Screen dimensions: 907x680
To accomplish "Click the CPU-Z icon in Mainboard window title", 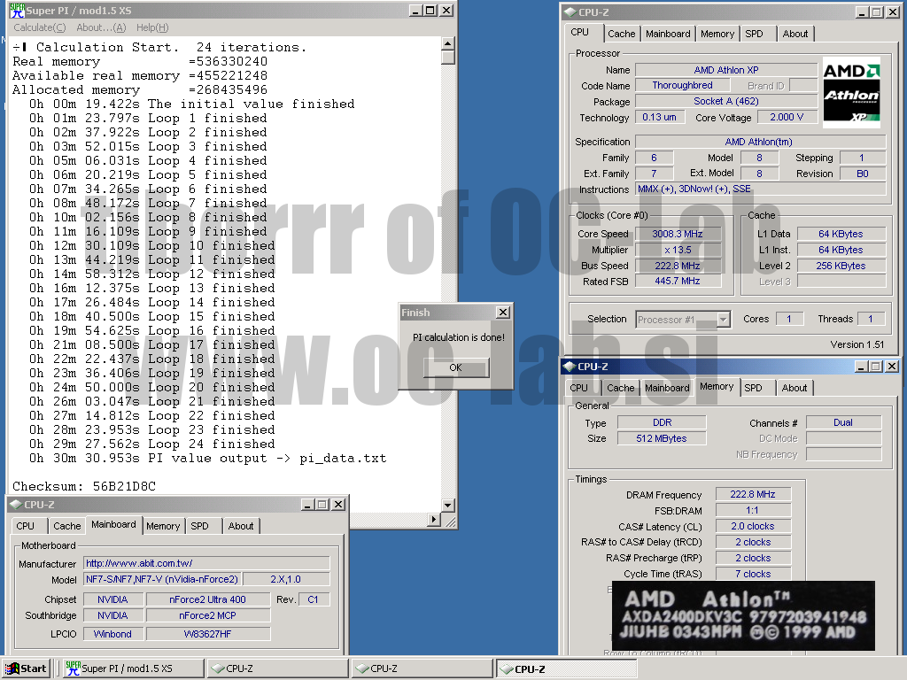I will (x=16, y=504).
